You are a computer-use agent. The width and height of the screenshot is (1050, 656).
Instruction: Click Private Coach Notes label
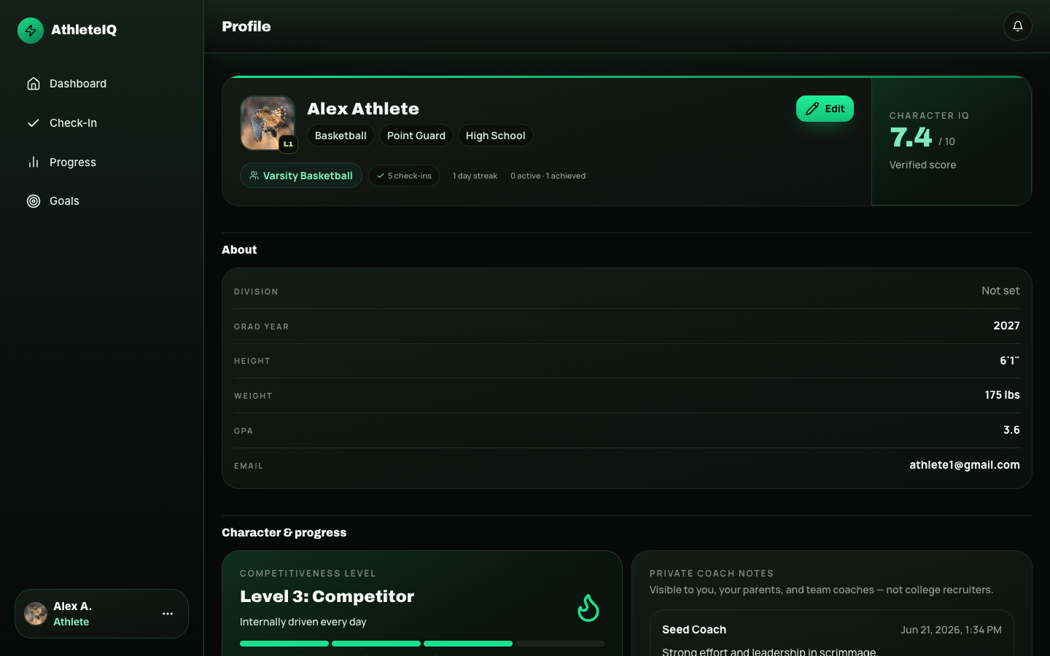(x=712, y=574)
